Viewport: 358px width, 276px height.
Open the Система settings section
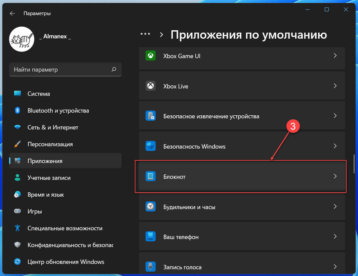tap(65, 93)
